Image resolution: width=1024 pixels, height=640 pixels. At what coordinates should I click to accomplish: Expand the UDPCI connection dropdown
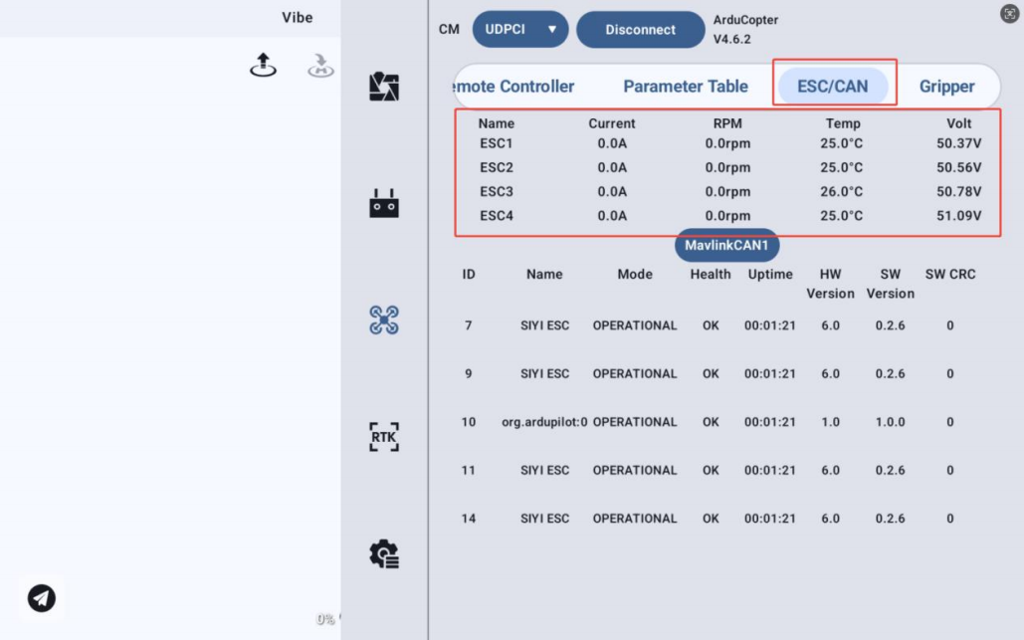point(519,30)
